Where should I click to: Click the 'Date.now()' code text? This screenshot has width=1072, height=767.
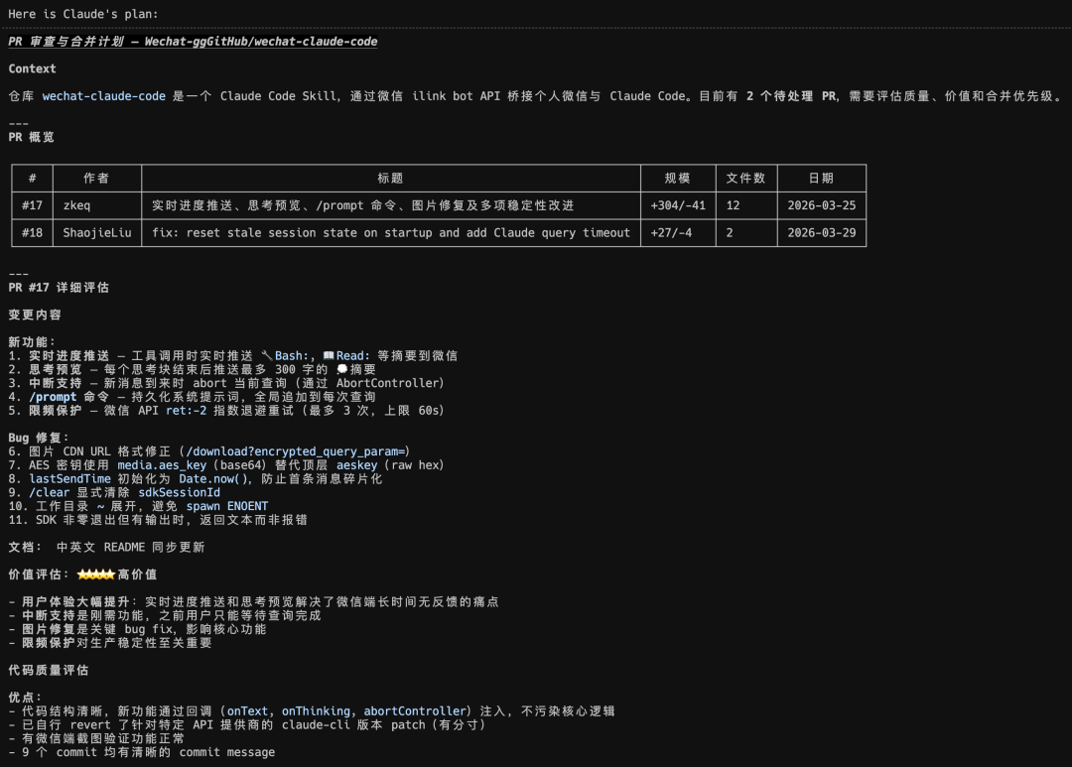click(x=213, y=478)
